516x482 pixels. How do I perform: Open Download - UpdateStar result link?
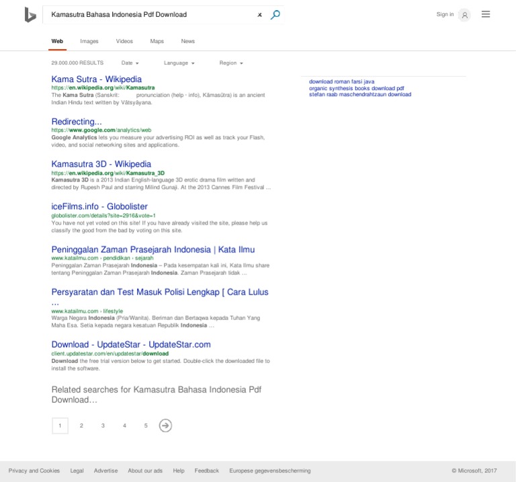click(x=131, y=344)
